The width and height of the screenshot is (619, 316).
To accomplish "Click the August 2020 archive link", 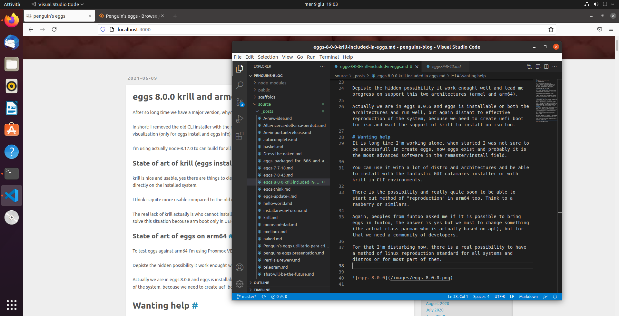I will click(437, 303).
